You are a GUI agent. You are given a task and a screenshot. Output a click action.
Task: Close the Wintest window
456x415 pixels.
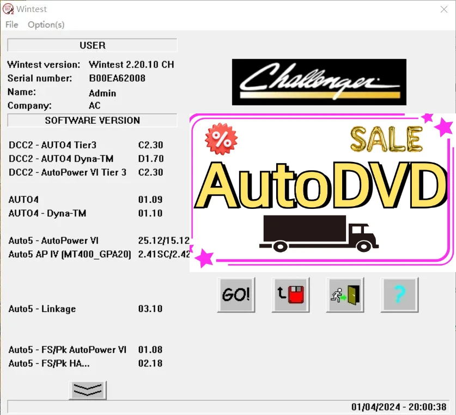click(x=444, y=9)
